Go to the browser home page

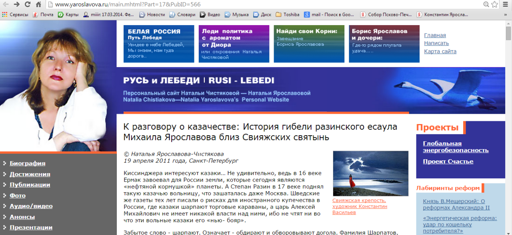click(x=38, y=4)
